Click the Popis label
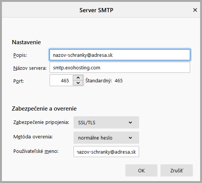The width and height of the screenshot is (202, 183). pos(20,55)
